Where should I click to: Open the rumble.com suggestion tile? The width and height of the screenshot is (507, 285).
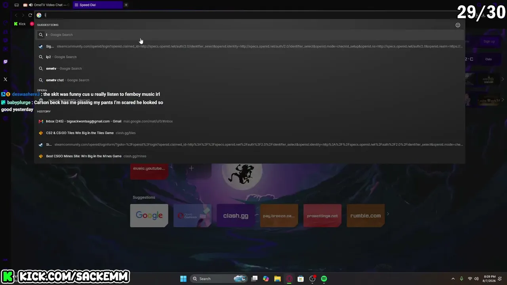point(366,216)
